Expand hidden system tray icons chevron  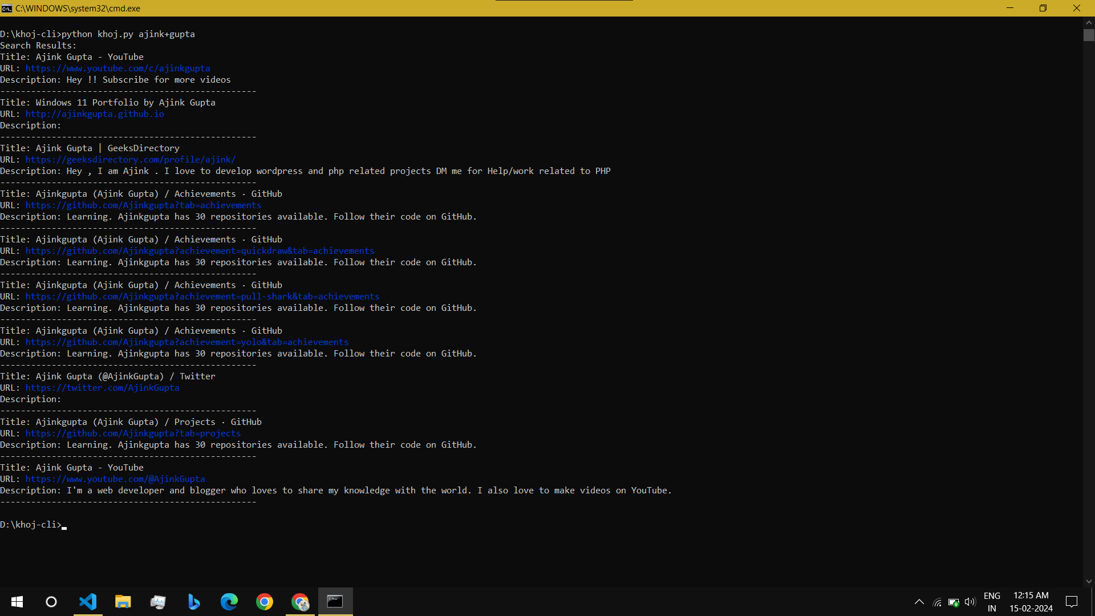(919, 602)
